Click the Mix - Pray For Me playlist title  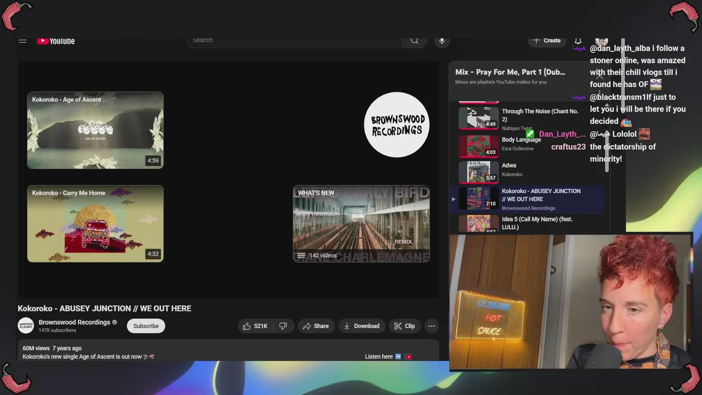click(x=510, y=72)
